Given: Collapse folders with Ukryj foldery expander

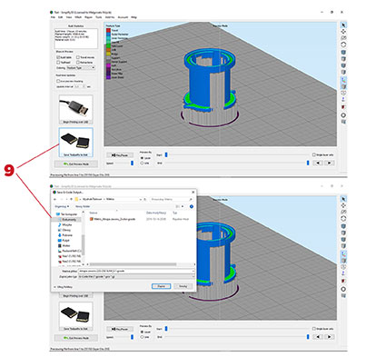Looking at the screenshot, I should click(64, 287).
